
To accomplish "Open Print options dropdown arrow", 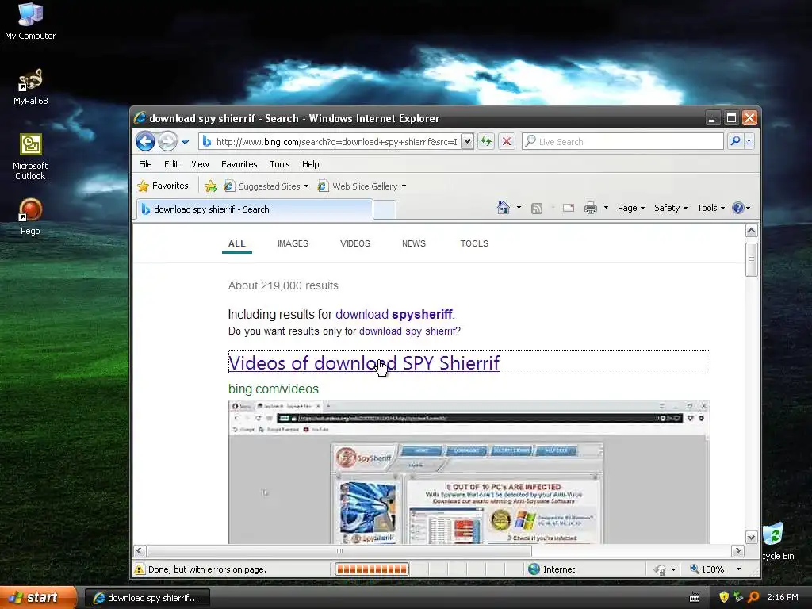I will 606,208.
